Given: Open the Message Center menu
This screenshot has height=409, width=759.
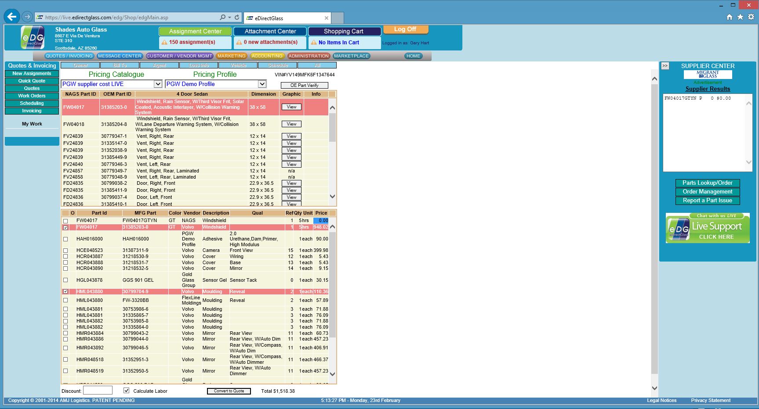Looking at the screenshot, I should [120, 56].
